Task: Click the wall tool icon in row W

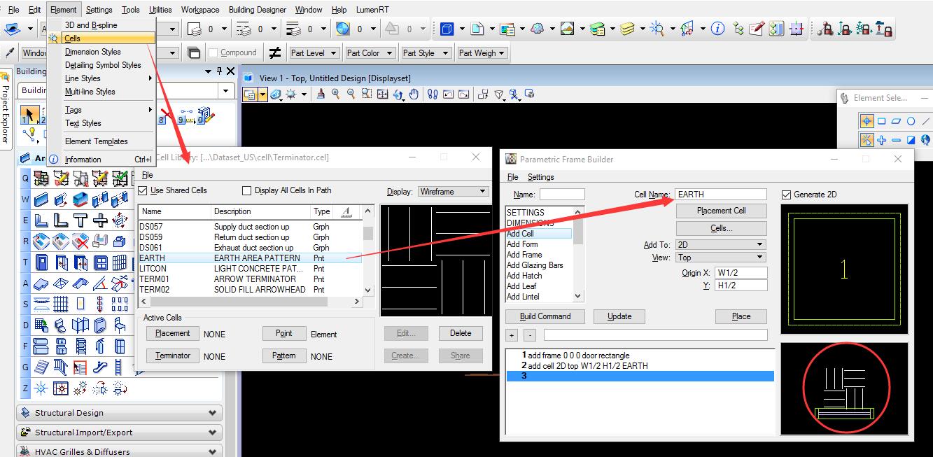Action: (x=41, y=199)
